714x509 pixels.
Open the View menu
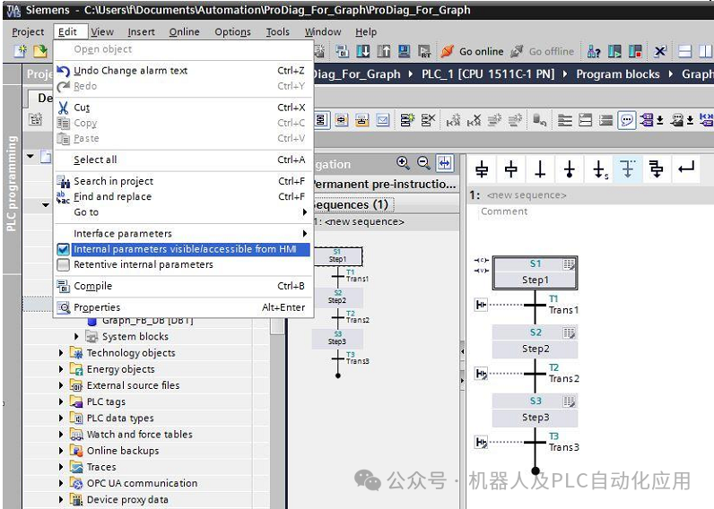click(102, 32)
